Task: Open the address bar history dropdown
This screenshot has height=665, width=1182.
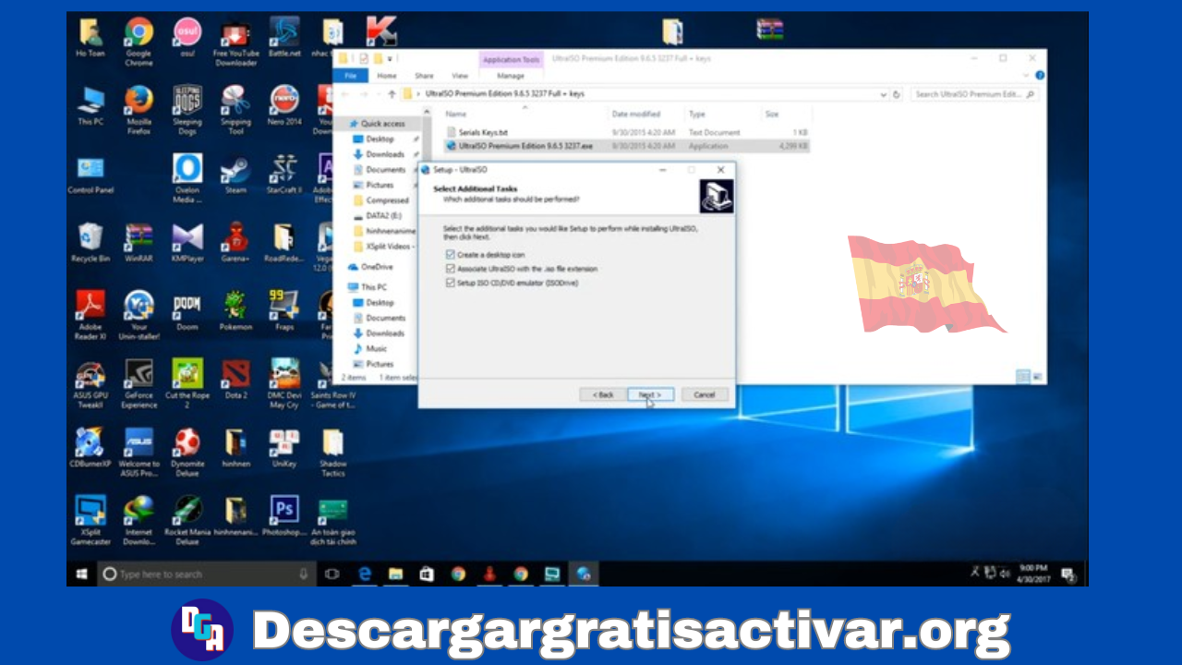Action: coord(885,94)
